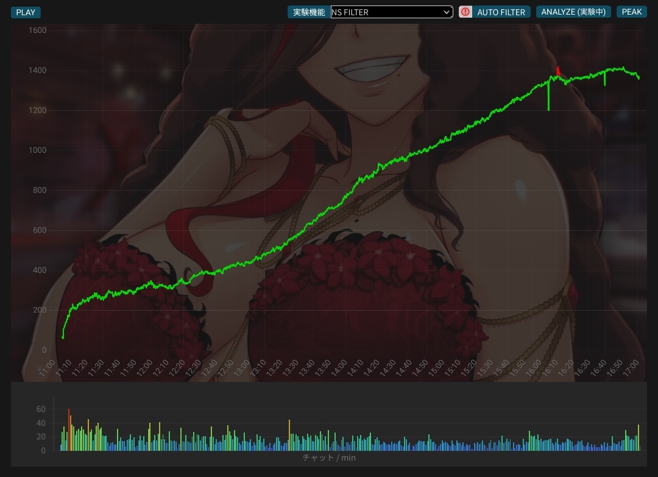Click the 12:30 time axis label

point(193,368)
